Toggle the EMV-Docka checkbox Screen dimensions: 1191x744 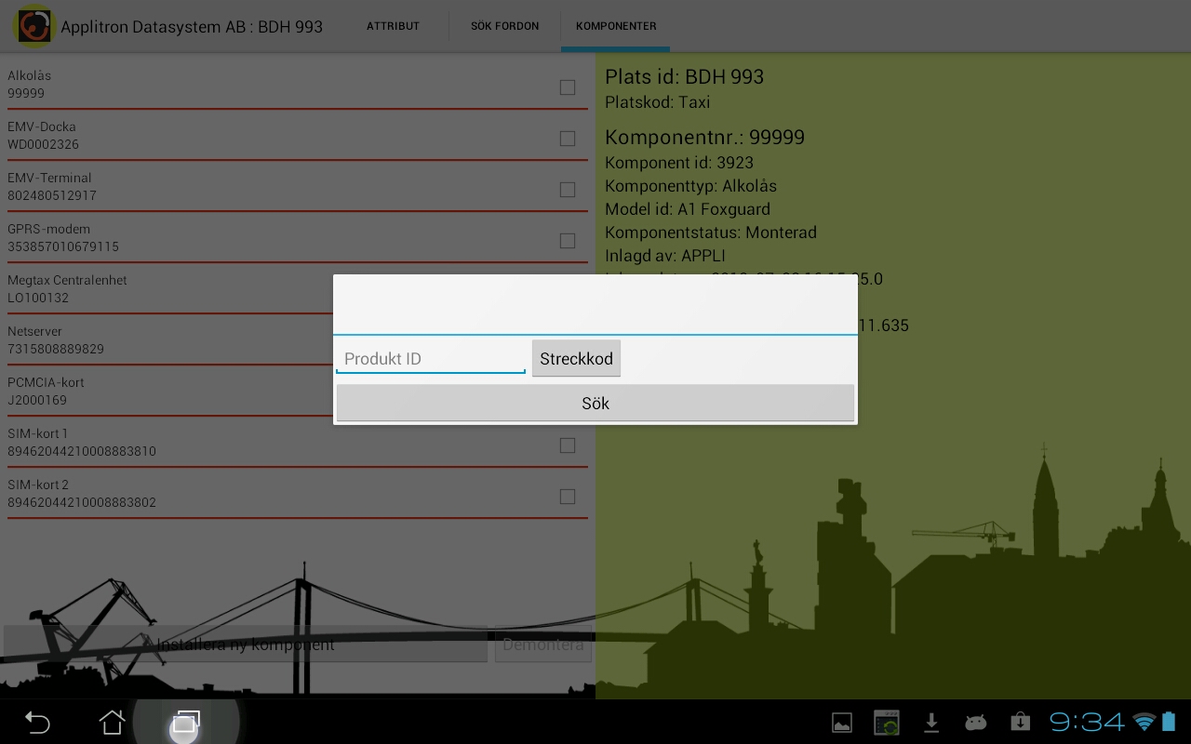point(567,139)
